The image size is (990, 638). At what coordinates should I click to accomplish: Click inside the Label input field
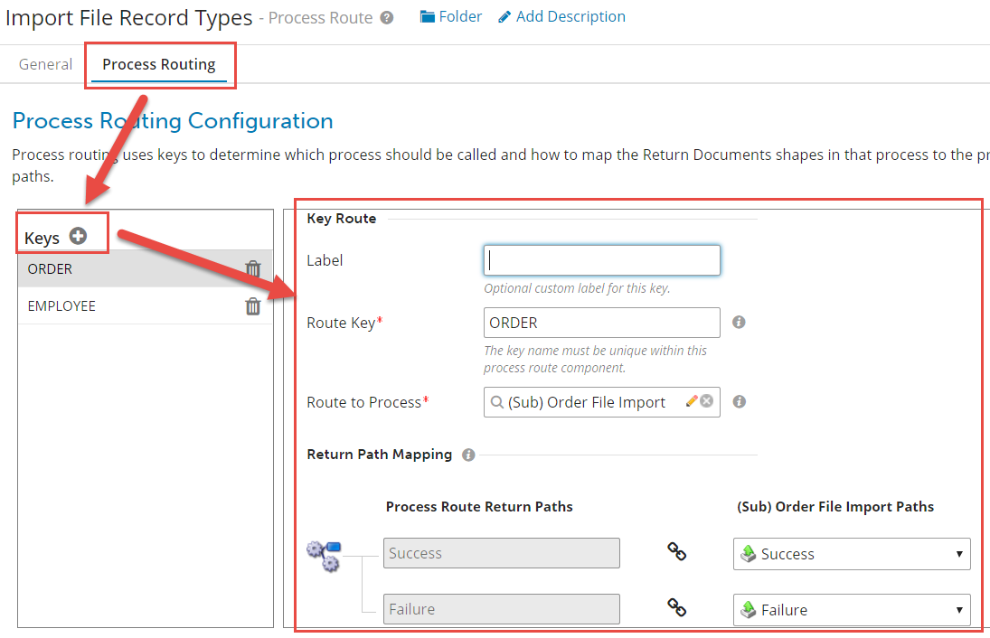tap(601, 260)
